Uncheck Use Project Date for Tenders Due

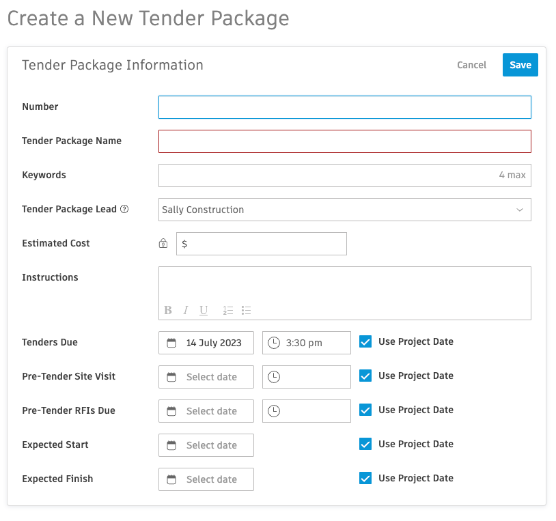(365, 341)
